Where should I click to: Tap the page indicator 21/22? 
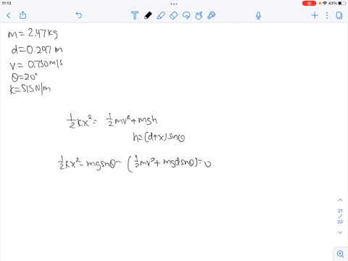pyautogui.click(x=340, y=216)
